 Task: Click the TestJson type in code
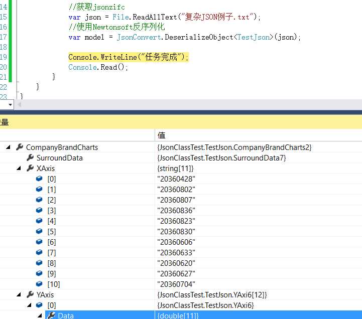254,37
